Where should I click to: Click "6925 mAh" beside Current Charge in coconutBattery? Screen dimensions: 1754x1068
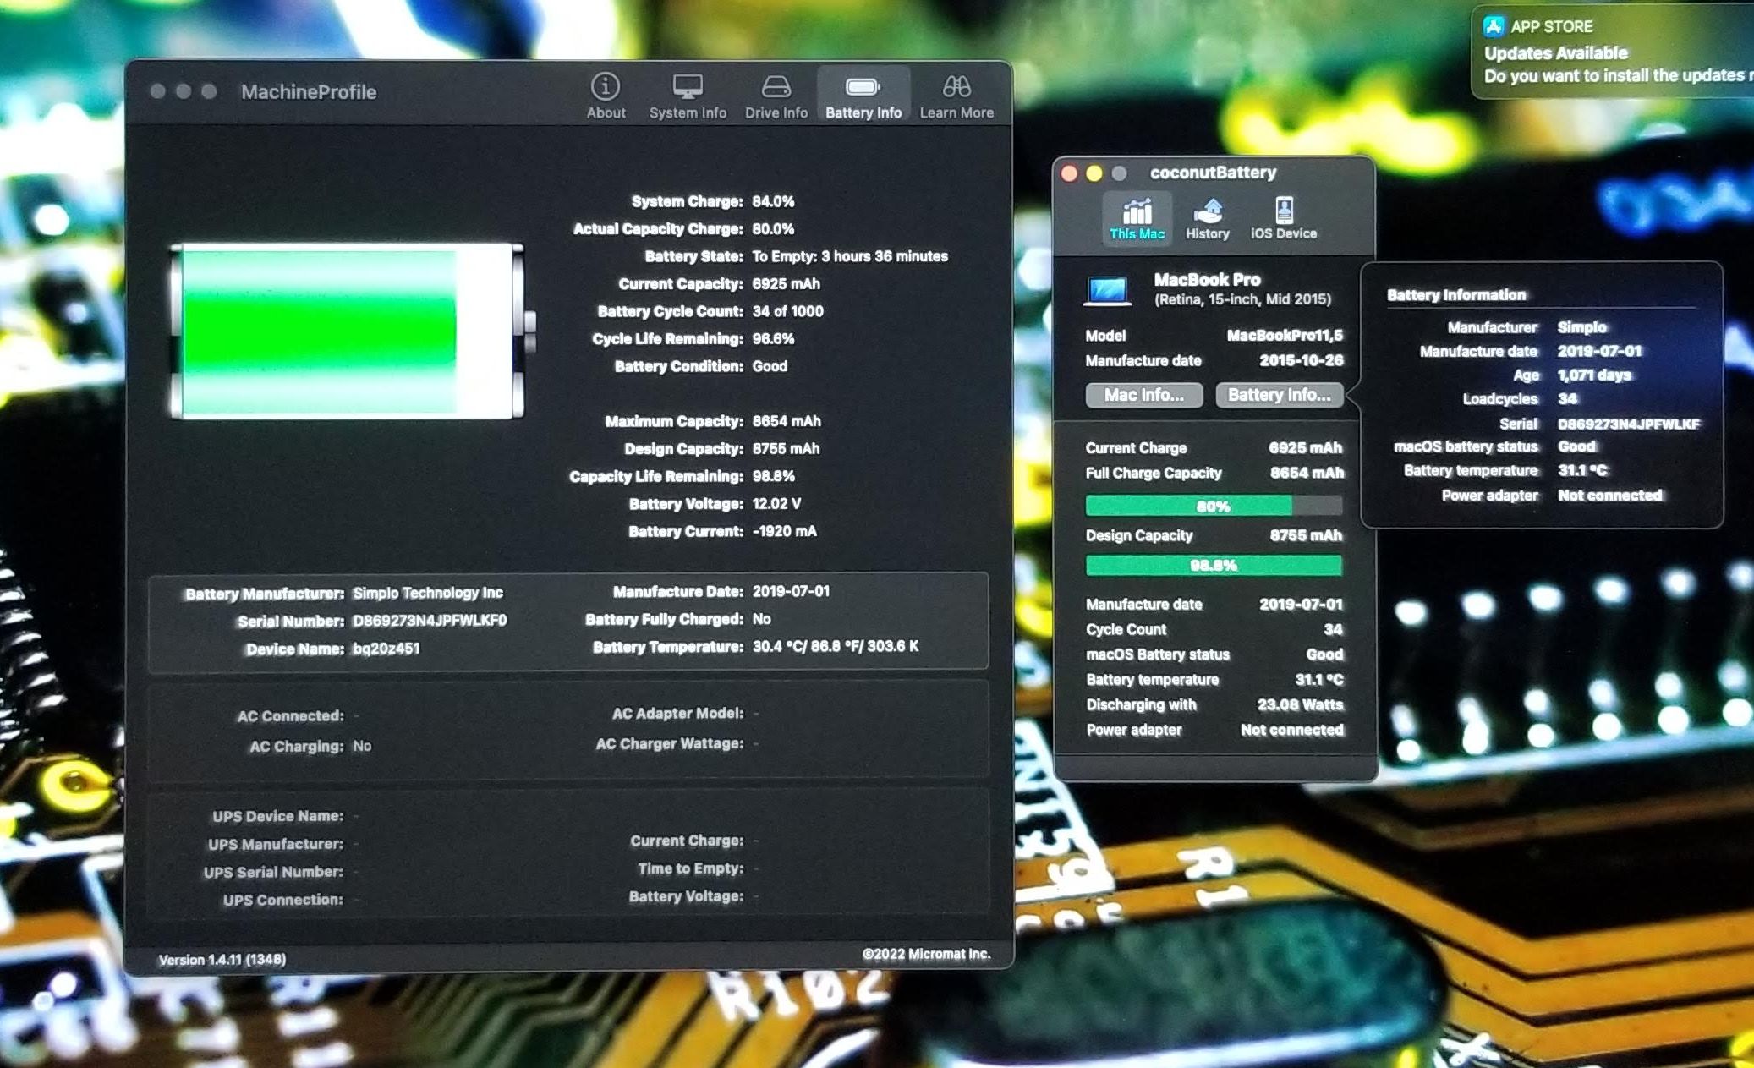pyautogui.click(x=1305, y=448)
